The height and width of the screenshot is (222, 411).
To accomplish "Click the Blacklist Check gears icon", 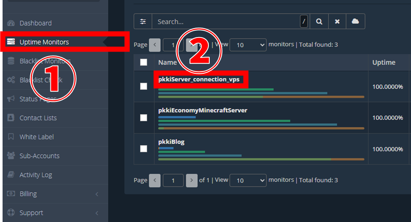I will point(11,80).
